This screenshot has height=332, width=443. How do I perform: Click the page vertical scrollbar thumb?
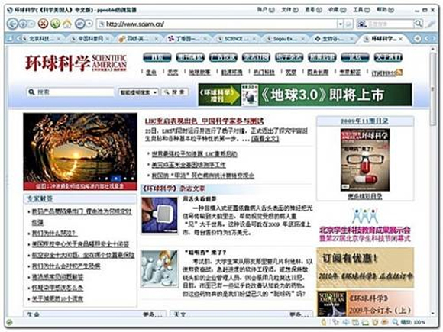(x=432, y=89)
